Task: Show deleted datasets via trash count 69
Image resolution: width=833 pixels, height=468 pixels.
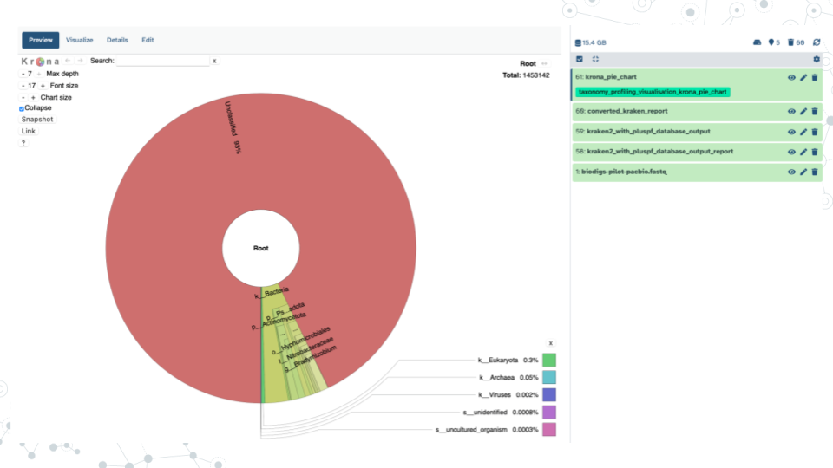Action: [796, 42]
